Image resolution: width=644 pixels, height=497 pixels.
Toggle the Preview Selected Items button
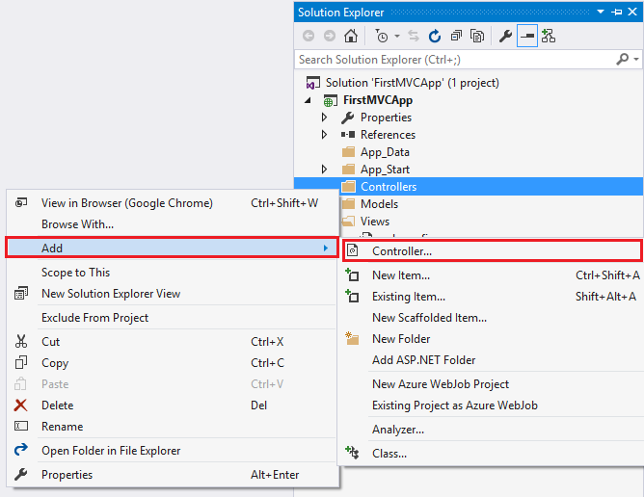point(527,36)
